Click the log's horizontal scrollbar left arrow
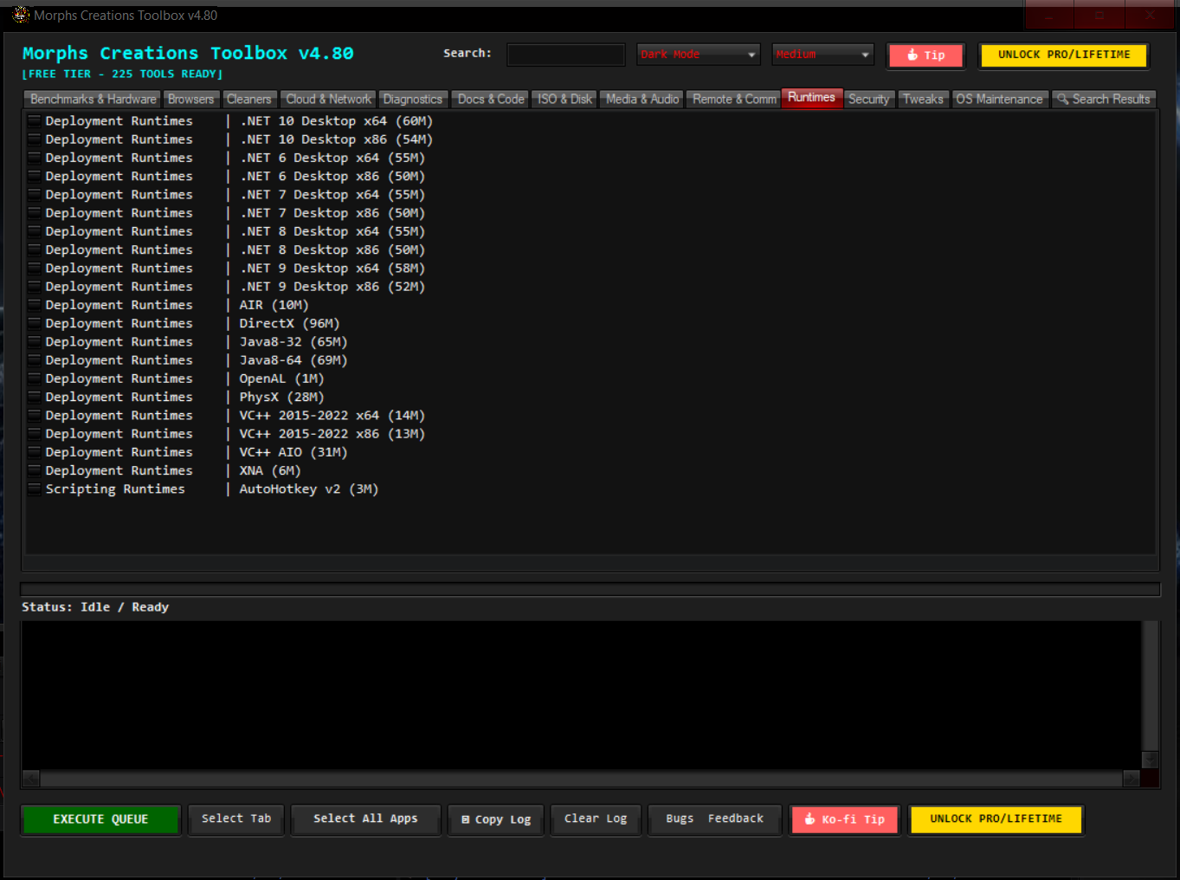Screen dimensions: 1180x880 pos(30,779)
